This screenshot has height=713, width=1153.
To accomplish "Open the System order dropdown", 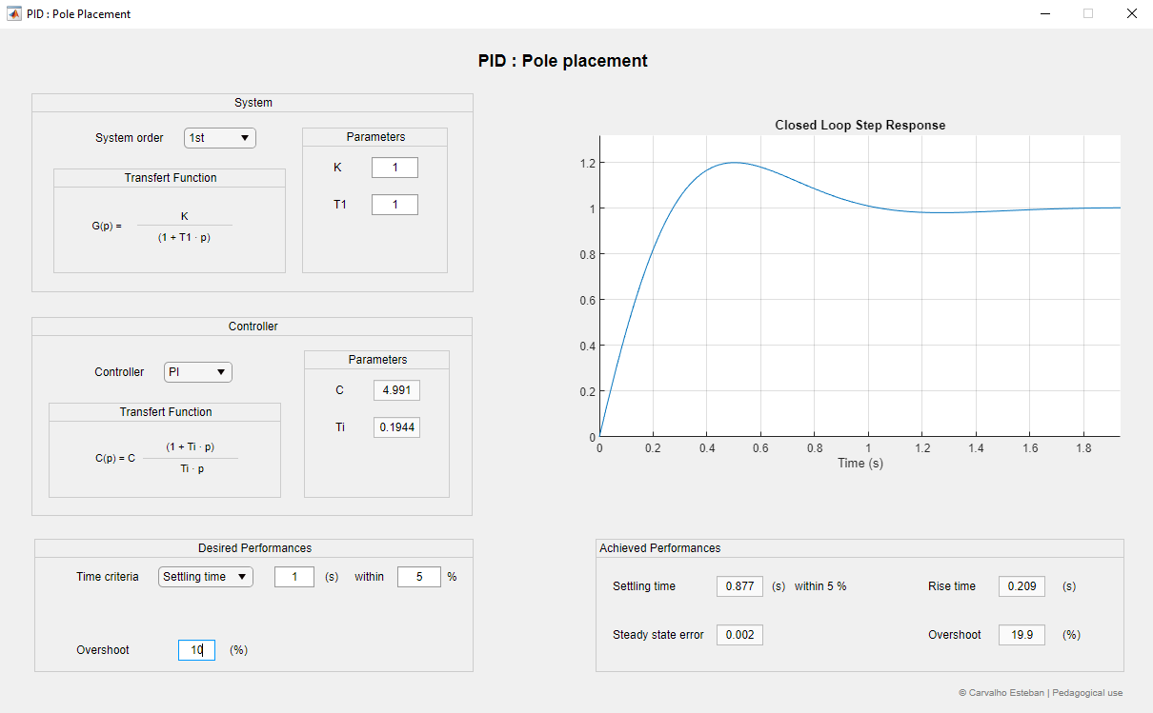I will (x=220, y=138).
